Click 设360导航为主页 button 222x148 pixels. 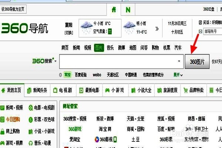pyautogui.click(x=13, y=9)
